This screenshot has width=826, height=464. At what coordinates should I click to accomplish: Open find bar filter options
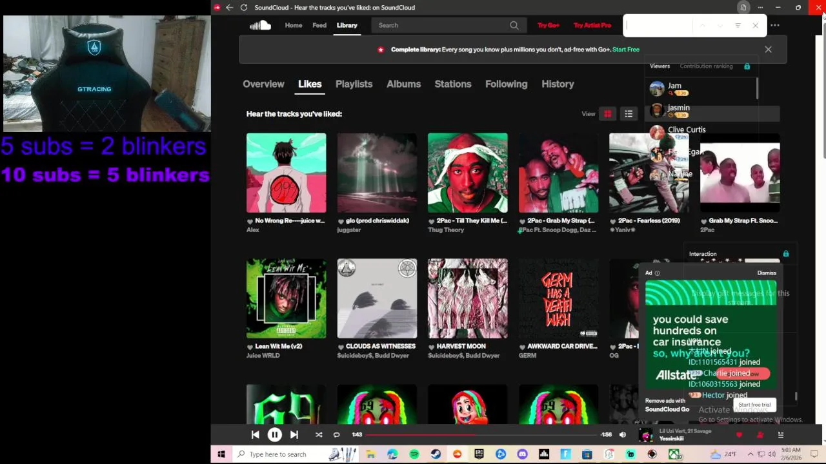pyautogui.click(x=738, y=26)
